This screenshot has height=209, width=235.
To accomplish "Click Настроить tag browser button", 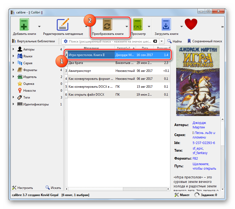I will click(23, 188).
